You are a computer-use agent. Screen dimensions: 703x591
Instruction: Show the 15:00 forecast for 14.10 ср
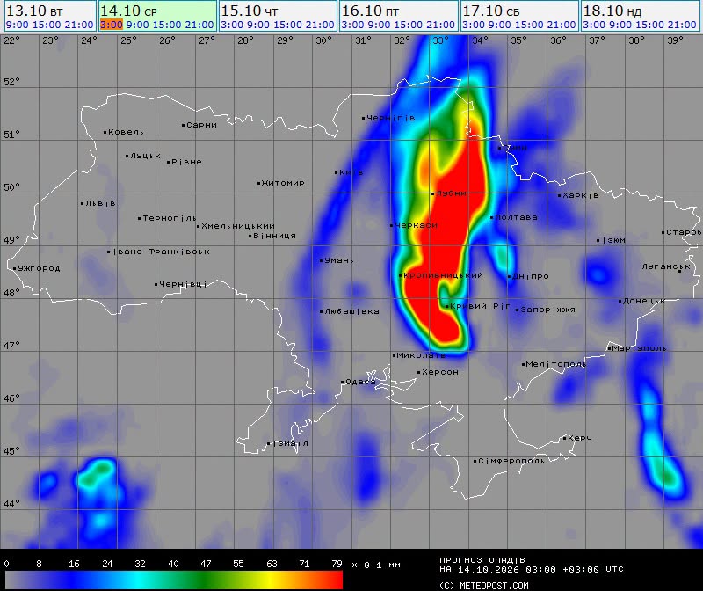[x=167, y=25]
